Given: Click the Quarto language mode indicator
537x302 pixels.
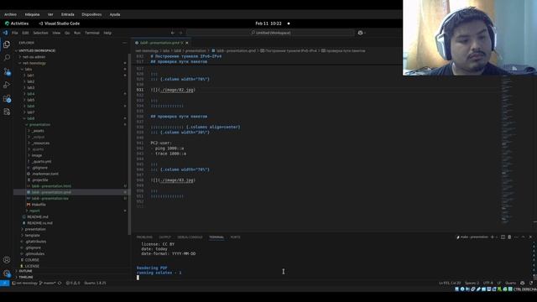Looking at the screenshot, I should pyautogui.click(x=510, y=284).
